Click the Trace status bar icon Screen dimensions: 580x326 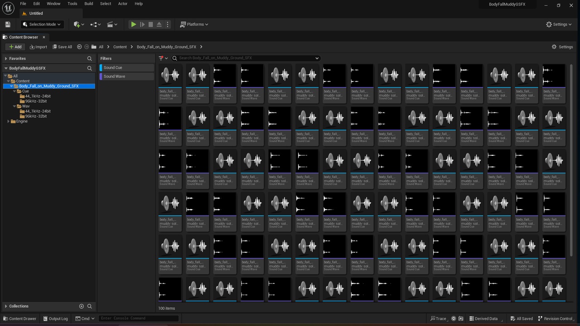pyautogui.click(x=439, y=318)
